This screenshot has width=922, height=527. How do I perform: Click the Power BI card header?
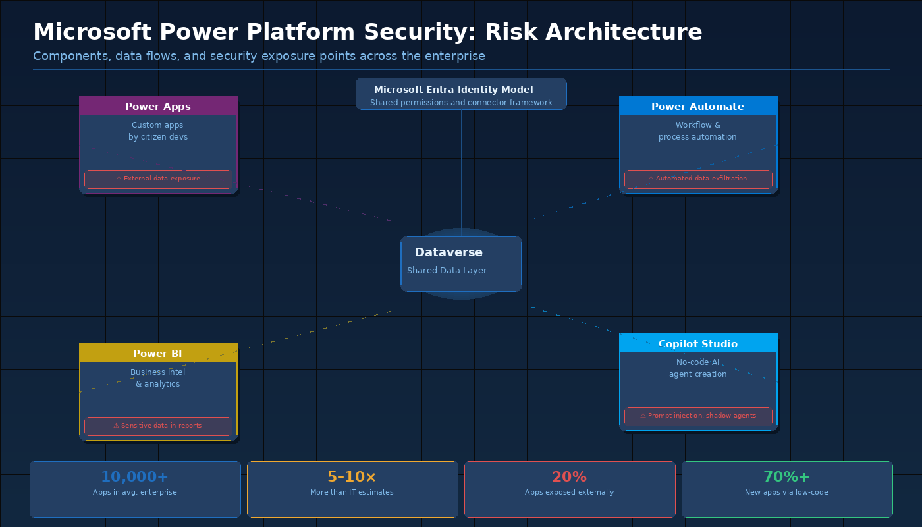[158, 353]
